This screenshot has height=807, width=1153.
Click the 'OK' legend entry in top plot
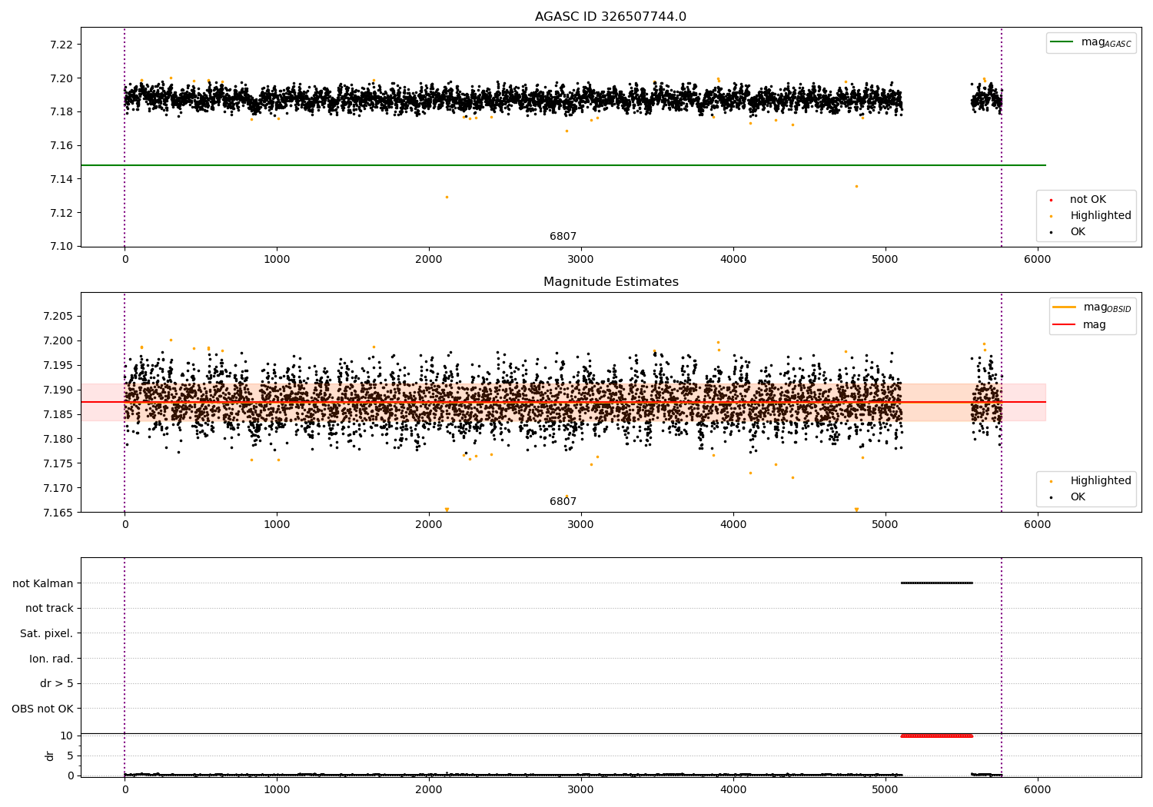(1068, 232)
